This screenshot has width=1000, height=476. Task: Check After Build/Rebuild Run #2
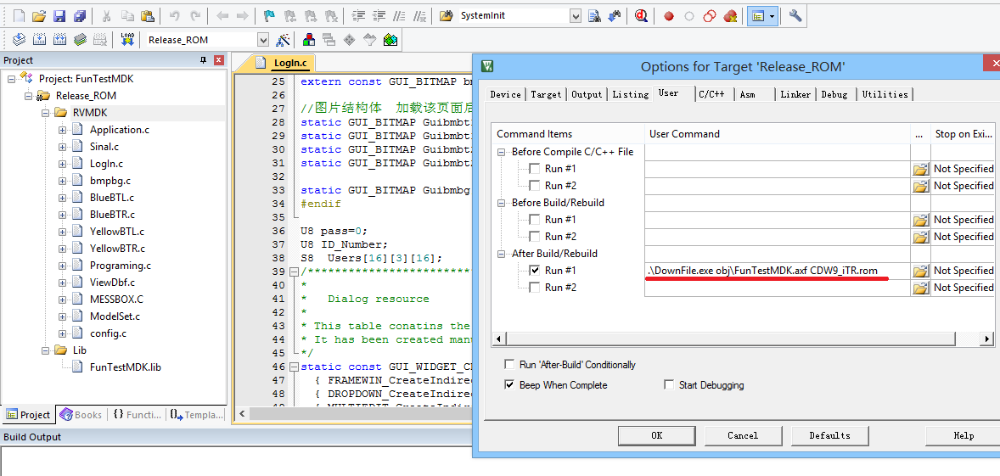coord(534,288)
